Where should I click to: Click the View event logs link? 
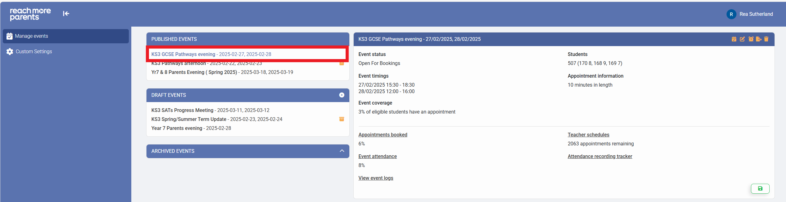pos(376,178)
